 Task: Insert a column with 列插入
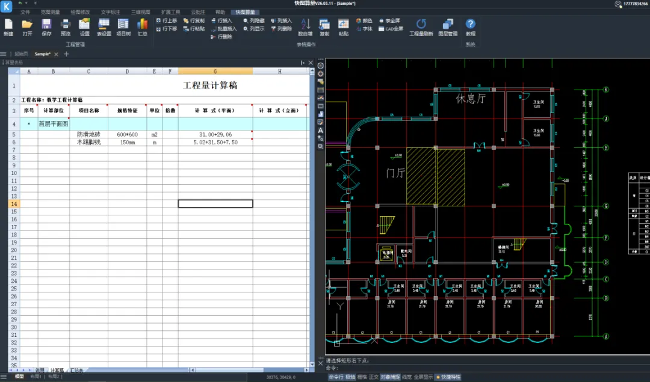pos(282,20)
